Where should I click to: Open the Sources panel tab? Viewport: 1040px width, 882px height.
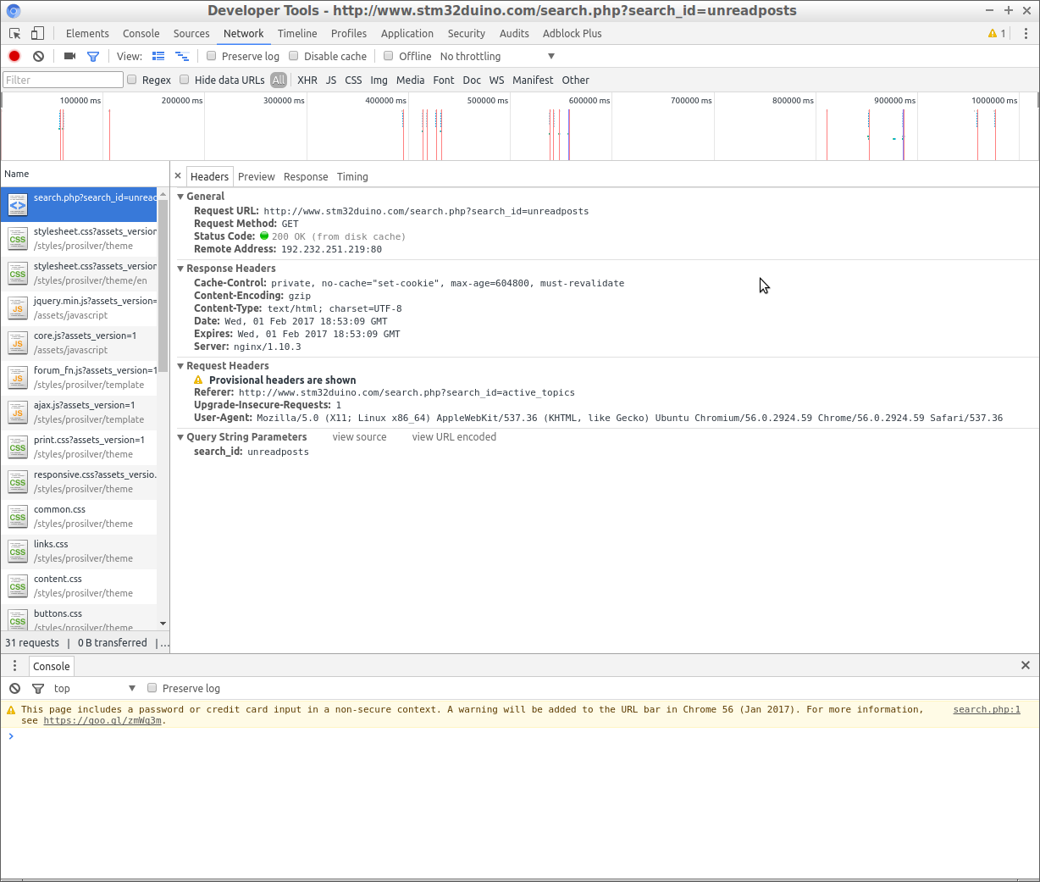click(191, 33)
